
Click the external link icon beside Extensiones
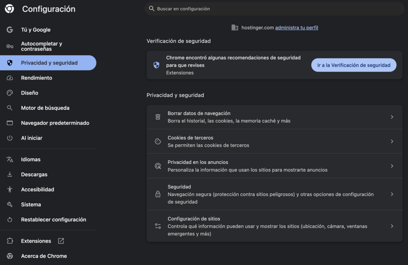click(x=61, y=241)
